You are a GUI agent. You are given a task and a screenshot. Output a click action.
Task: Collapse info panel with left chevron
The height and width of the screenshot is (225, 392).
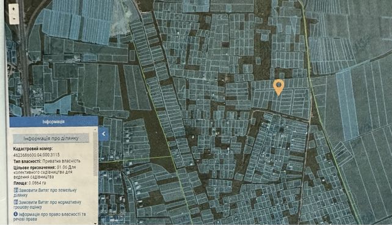104,134
